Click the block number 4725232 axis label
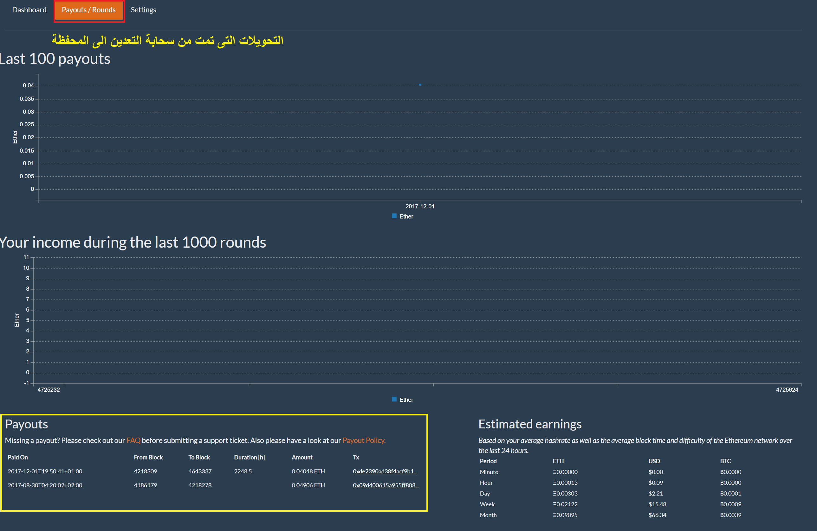The height and width of the screenshot is (531, 817). point(49,390)
